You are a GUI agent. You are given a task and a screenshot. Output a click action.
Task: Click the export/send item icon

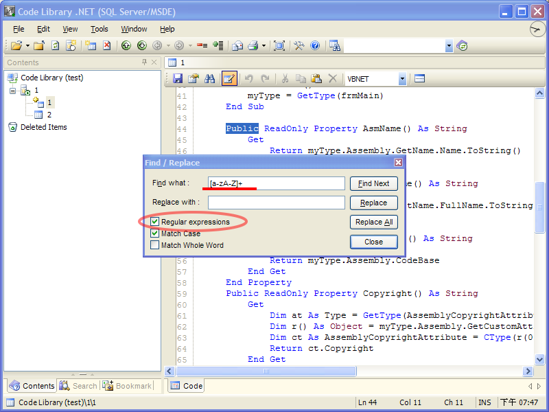tap(237, 45)
